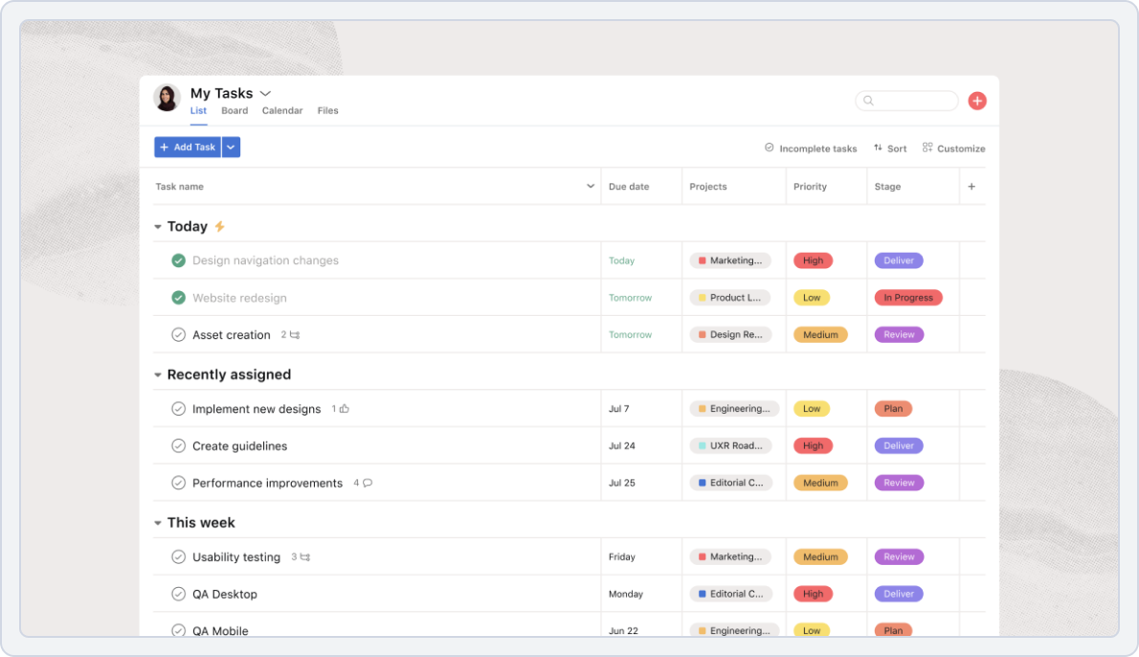Click the red plus button top right
Viewport: 1139px width, 657px height.
coord(977,100)
